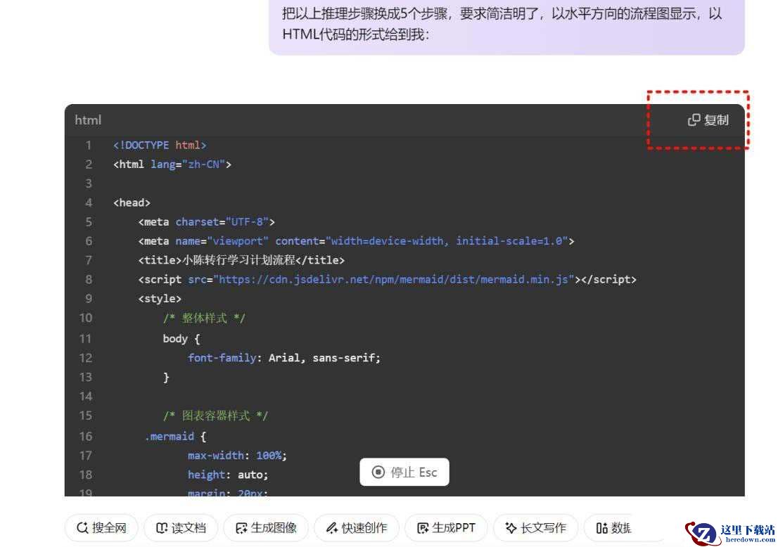Select the 读文档 read document chip
This screenshot has width=778, height=547.
pos(181,527)
